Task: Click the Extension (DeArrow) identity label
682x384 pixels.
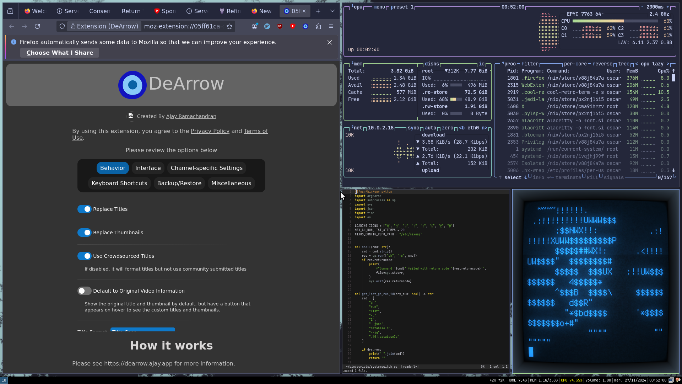Action: [104, 26]
